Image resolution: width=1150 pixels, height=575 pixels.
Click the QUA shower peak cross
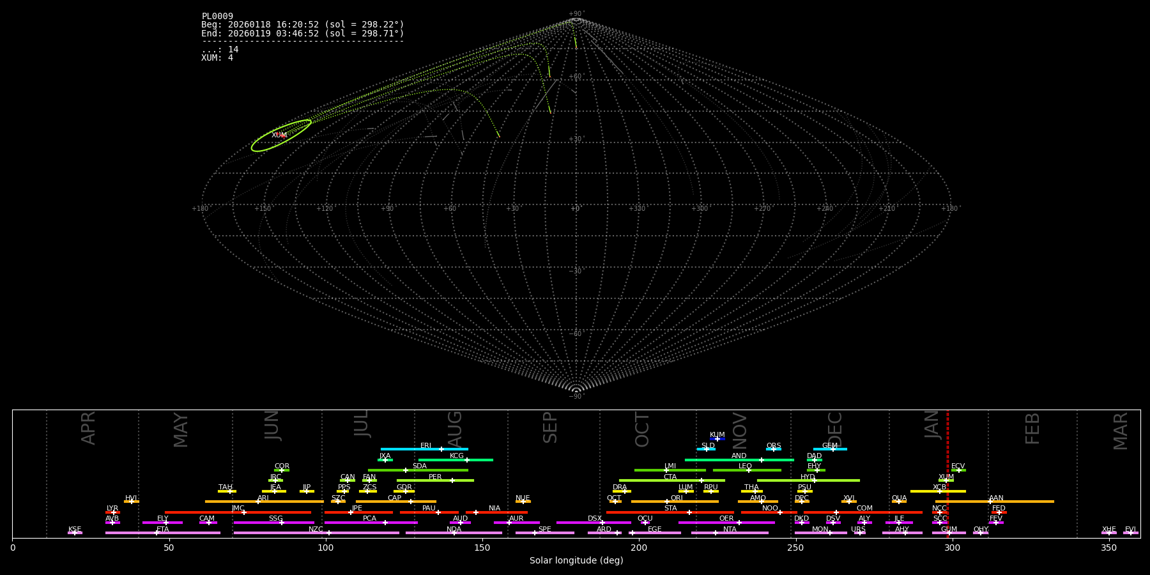[899, 502]
